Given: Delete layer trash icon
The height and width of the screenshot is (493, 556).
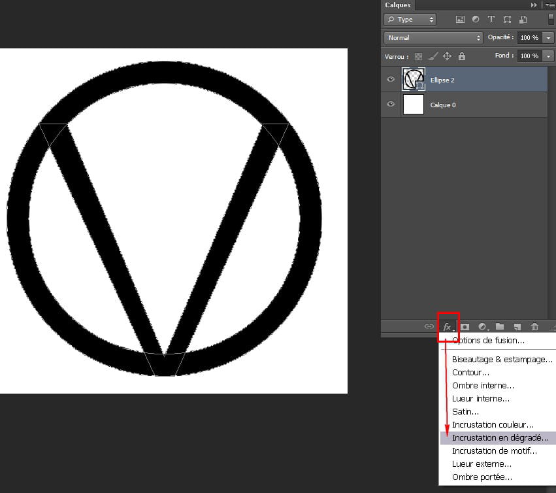Looking at the screenshot, I should point(534,326).
